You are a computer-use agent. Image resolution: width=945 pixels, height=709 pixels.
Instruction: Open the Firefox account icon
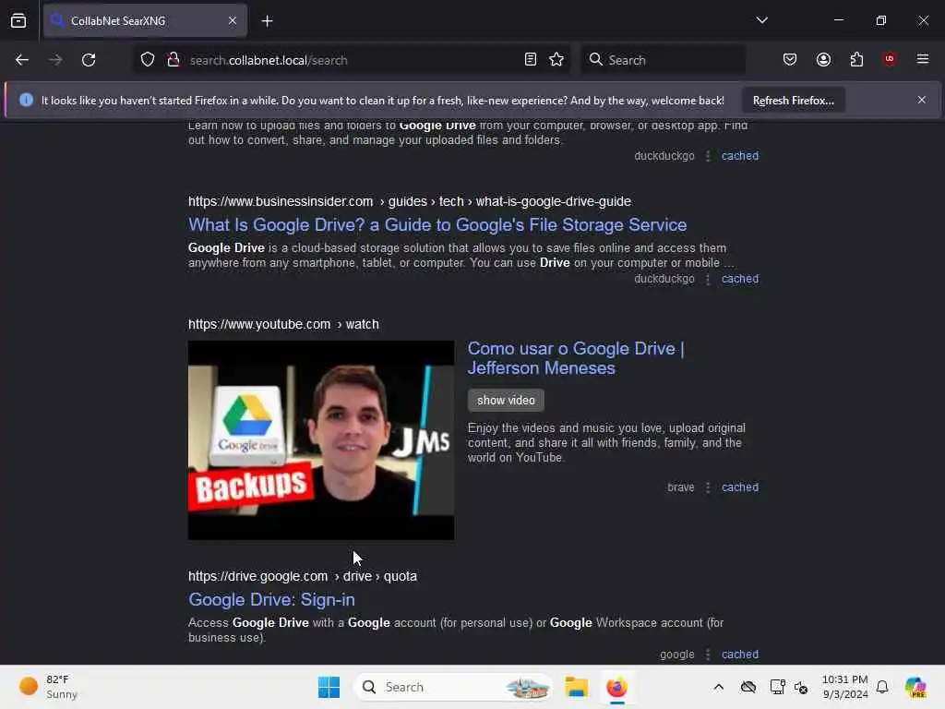(x=823, y=59)
